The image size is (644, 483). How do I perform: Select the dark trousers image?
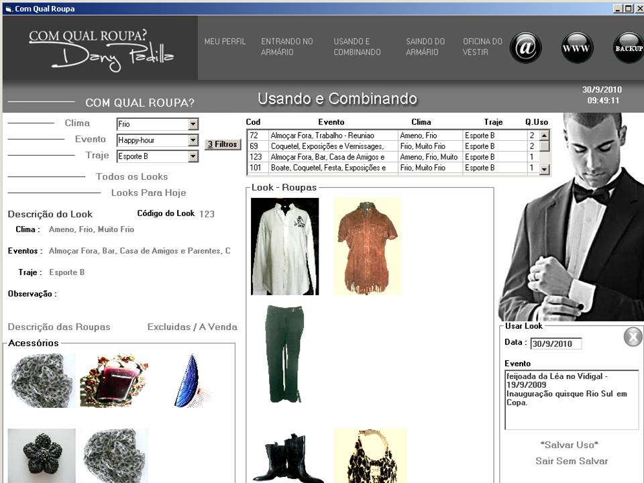click(284, 354)
